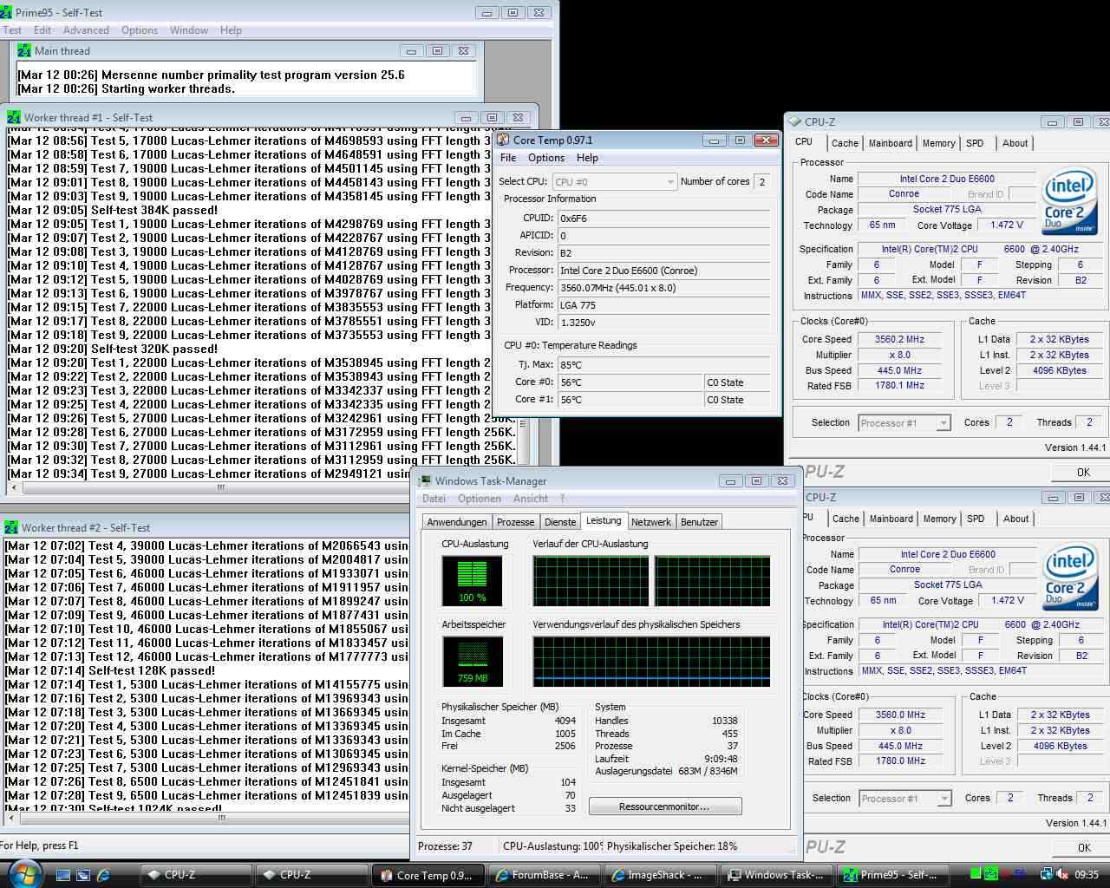Activate ImageShack taskbar button

[x=661, y=875]
